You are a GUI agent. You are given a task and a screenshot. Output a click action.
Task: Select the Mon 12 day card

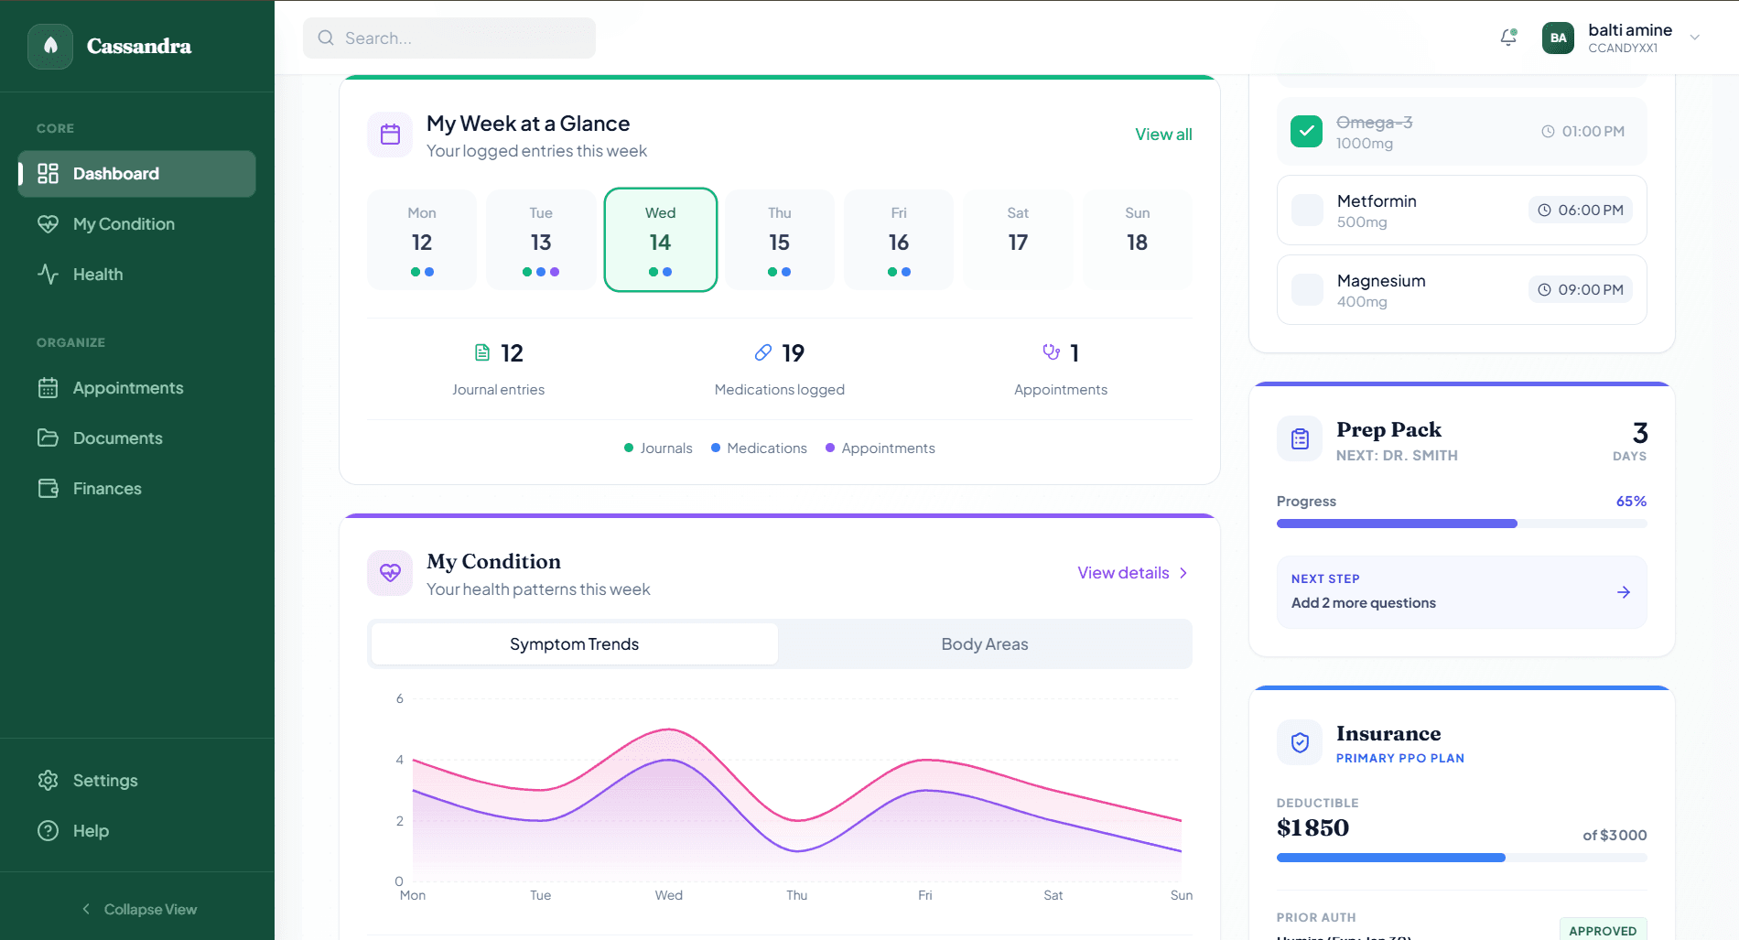click(x=422, y=240)
